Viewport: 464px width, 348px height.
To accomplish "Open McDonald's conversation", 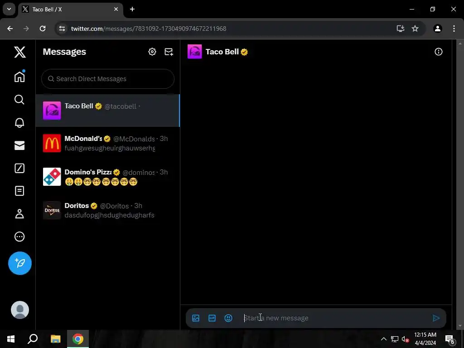I will click(108, 143).
